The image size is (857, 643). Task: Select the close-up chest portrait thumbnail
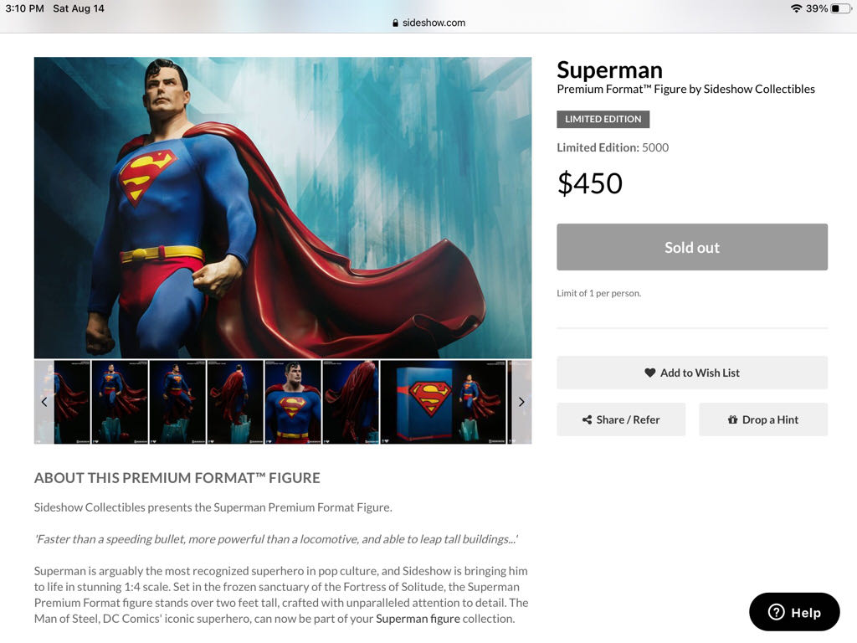pyautogui.click(x=292, y=402)
